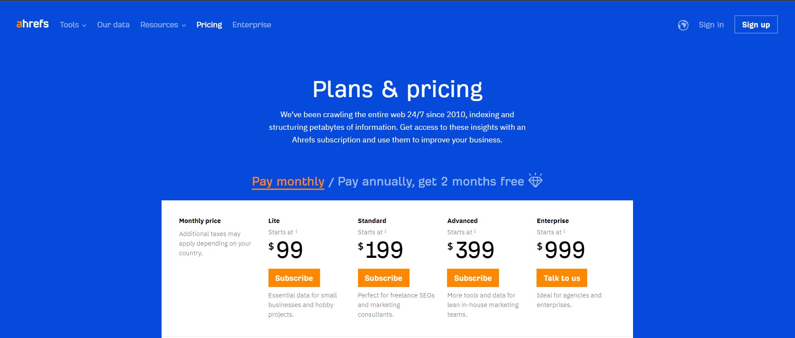
Task: Click info icon next to Advanced Starts at
Action: click(x=475, y=231)
